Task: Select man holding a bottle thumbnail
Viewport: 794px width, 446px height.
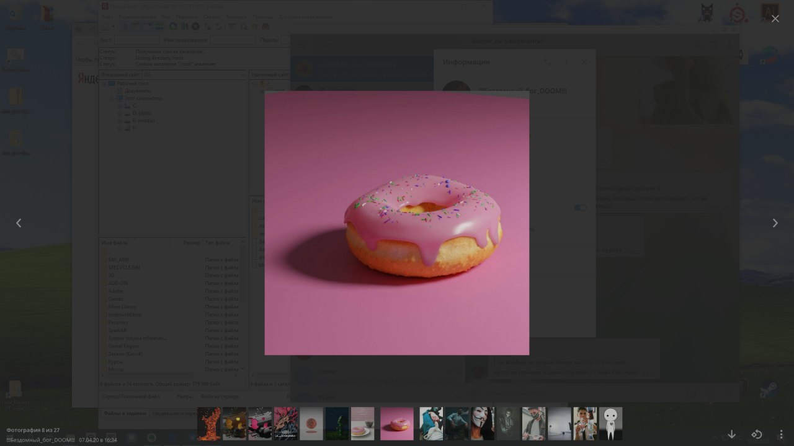Action: click(585, 424)
